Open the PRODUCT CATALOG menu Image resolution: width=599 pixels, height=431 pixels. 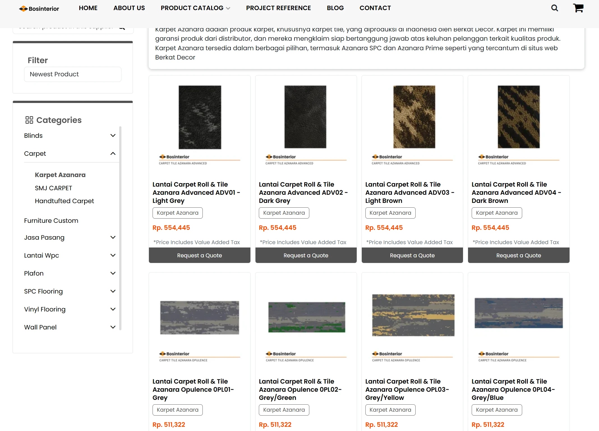pos(192,8)
